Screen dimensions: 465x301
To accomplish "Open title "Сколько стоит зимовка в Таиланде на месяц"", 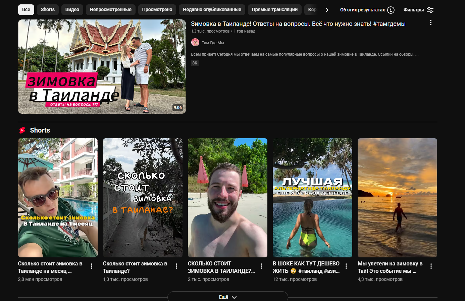I will (x=50, y=267).
